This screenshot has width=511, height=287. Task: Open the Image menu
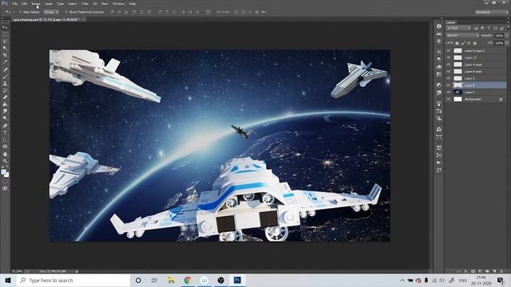pos(36,3)
